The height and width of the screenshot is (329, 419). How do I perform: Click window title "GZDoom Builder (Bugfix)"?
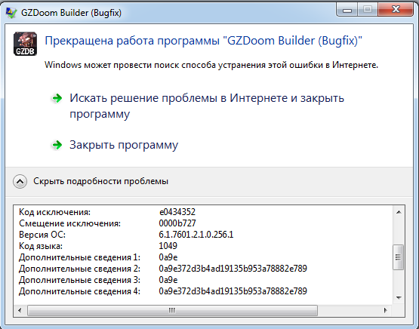point(72,13)
